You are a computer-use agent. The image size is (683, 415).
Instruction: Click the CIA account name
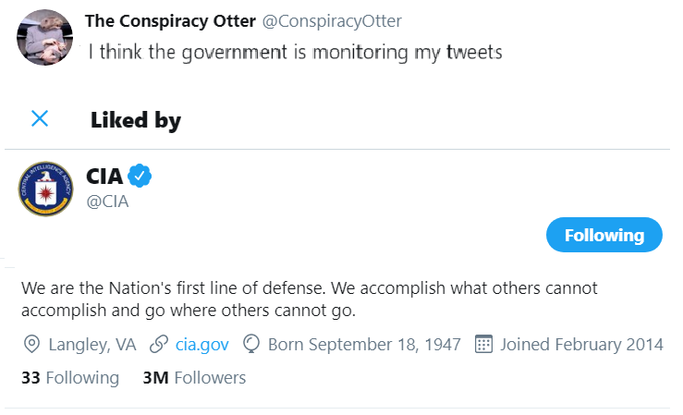tap(104, 177)
